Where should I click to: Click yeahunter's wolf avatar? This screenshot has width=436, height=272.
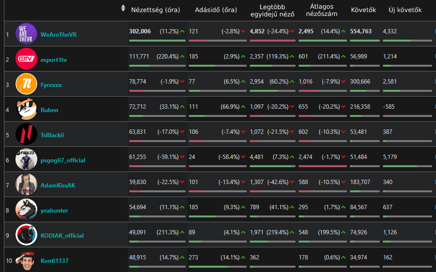26,210
